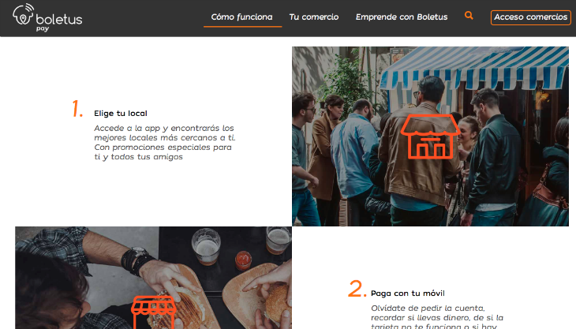The image size is (576, 329).
Task: Click the 'Olvídate de pedir la cuenta' paragraph
Action: (x=437, y=316)
